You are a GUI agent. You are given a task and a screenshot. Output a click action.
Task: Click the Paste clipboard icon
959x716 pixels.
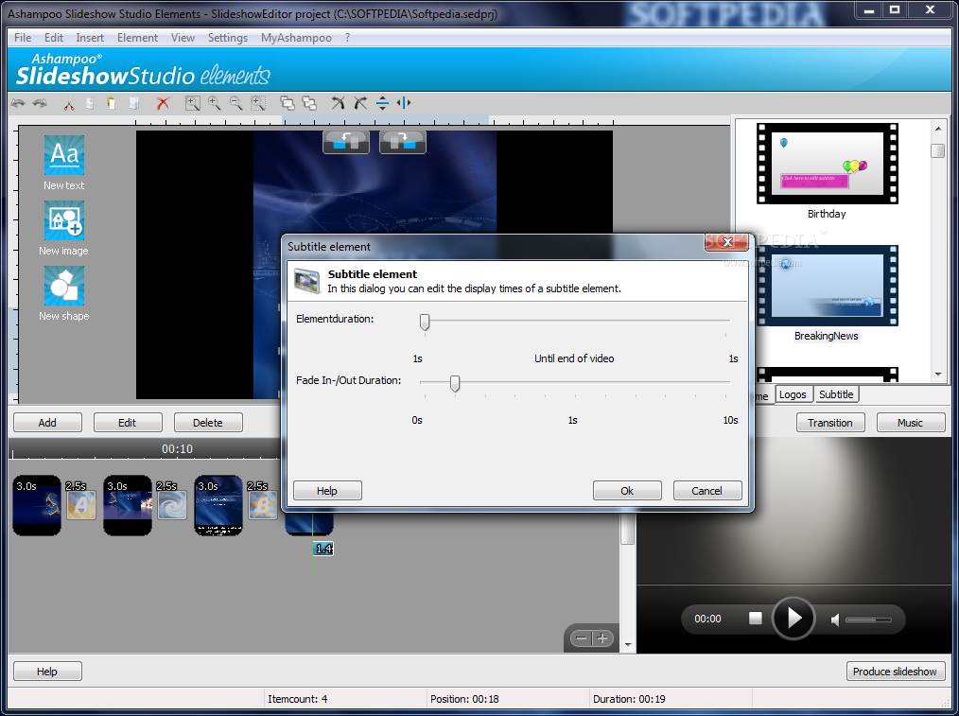tap(112, 103)
